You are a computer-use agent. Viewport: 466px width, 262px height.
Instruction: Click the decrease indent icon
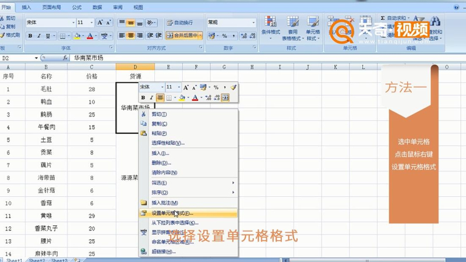[x=150, y=36]
